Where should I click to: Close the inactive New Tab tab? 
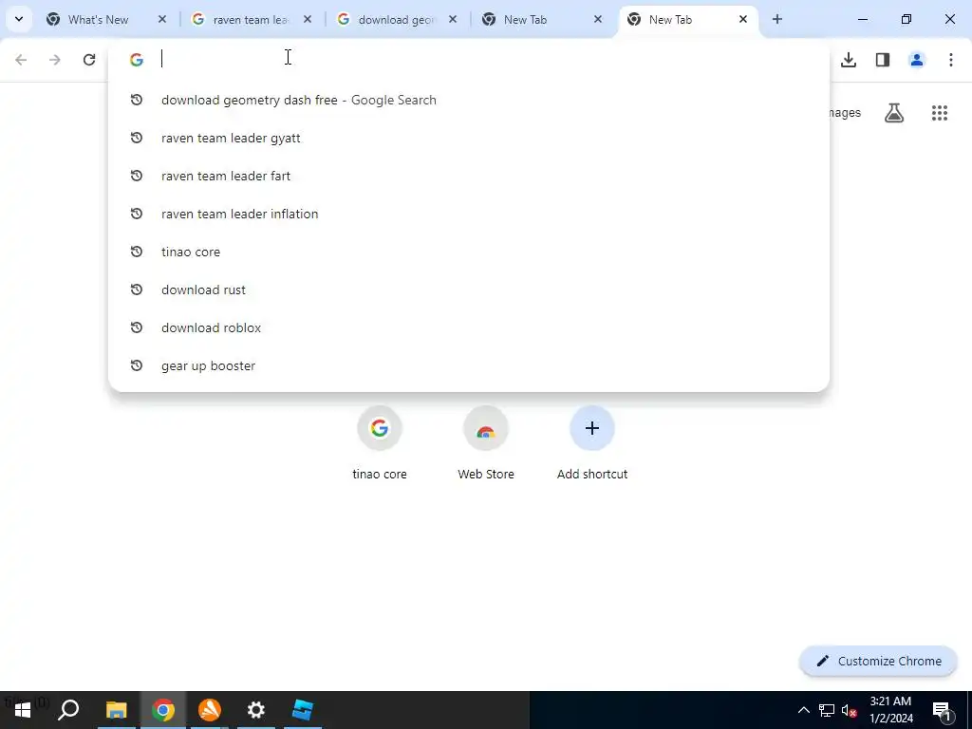pyautogui.click(x=598, y=20)
